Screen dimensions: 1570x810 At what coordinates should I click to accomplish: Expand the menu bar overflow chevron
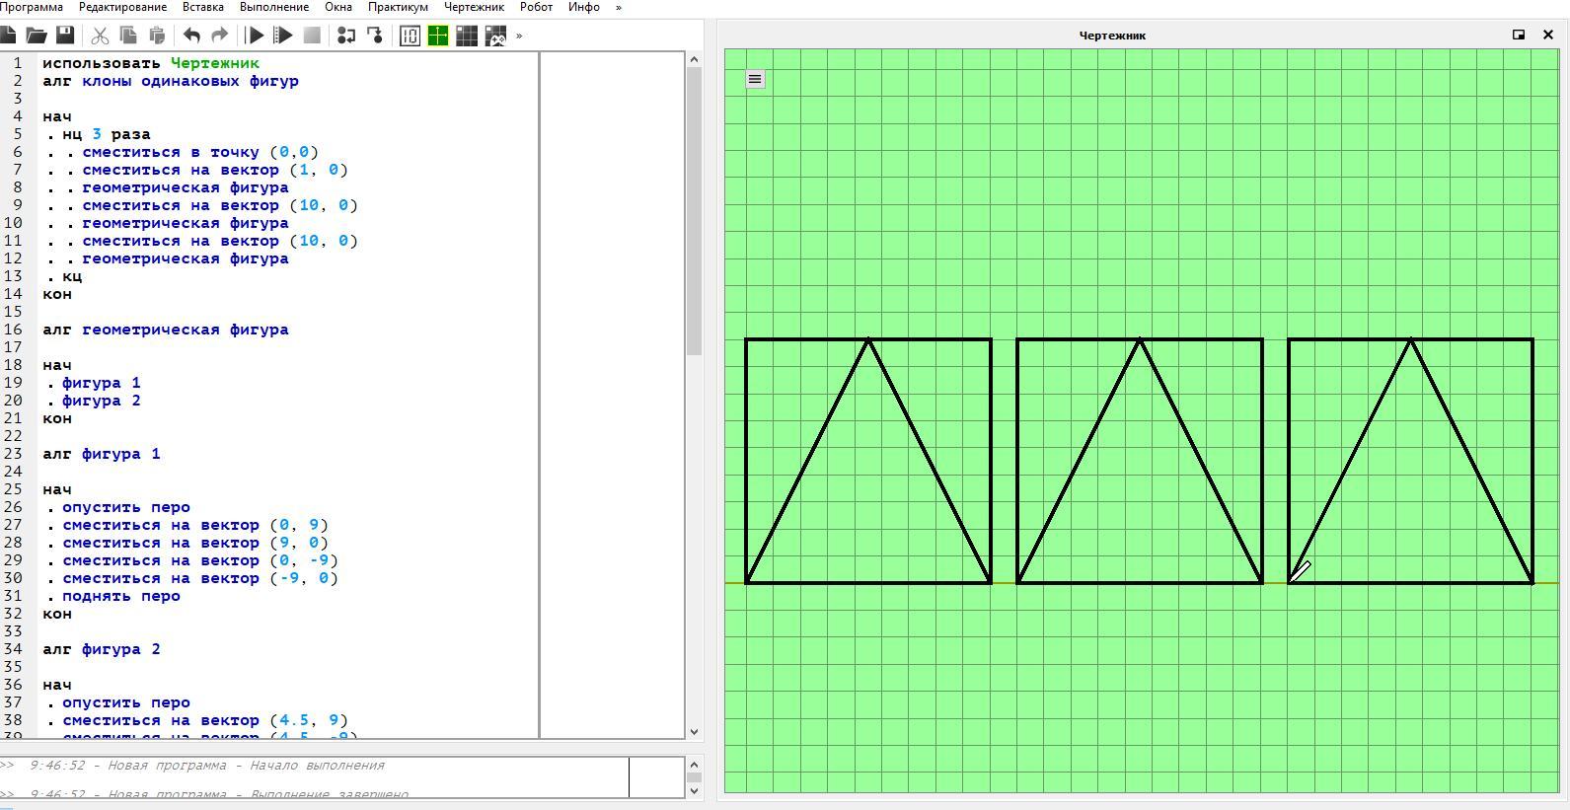tap(619, 7)
